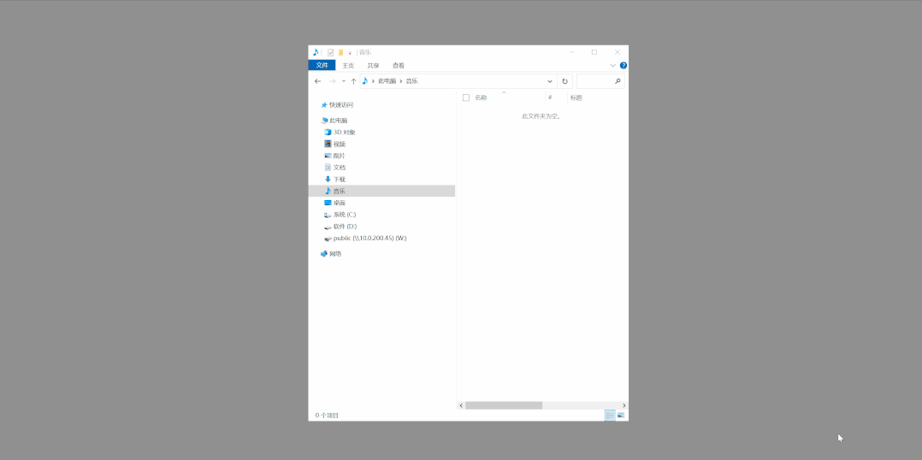
Task: Expand the ribbon with the chevron
Action: pos(612,65)
